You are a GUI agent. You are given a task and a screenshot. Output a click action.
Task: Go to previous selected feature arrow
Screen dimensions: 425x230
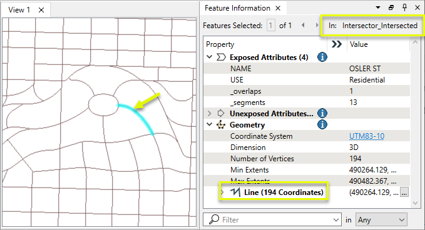(x=303, y=25)
